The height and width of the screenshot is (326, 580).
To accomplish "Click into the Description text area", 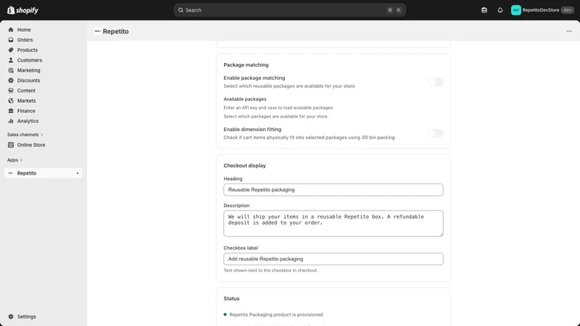I will [x=333, y=223].
